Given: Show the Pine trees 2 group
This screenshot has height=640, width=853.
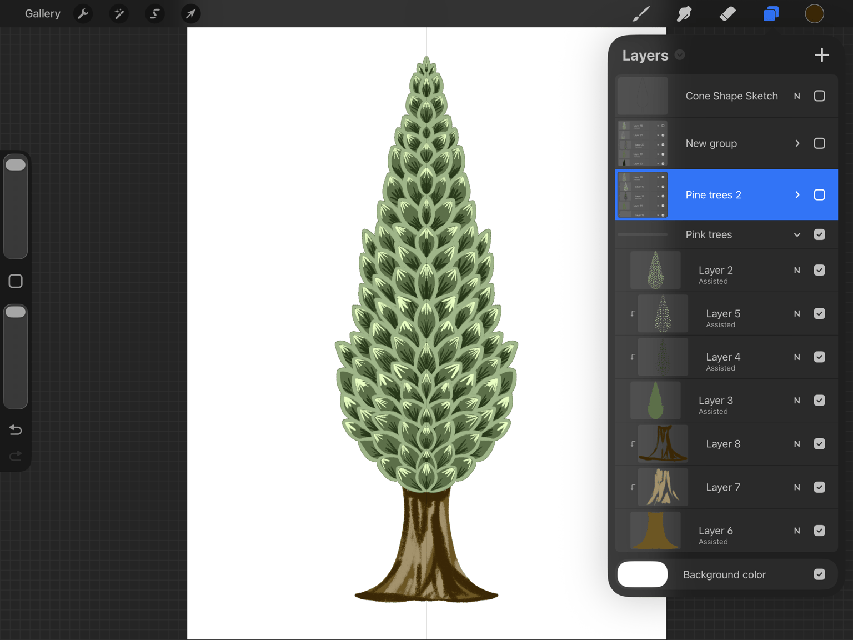Looking at the screenshot, I should tap(819, 195).
